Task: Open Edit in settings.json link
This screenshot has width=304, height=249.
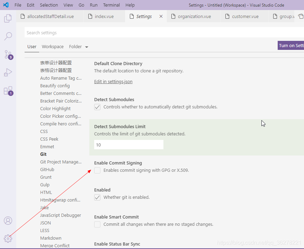Action: click(113, 82)
